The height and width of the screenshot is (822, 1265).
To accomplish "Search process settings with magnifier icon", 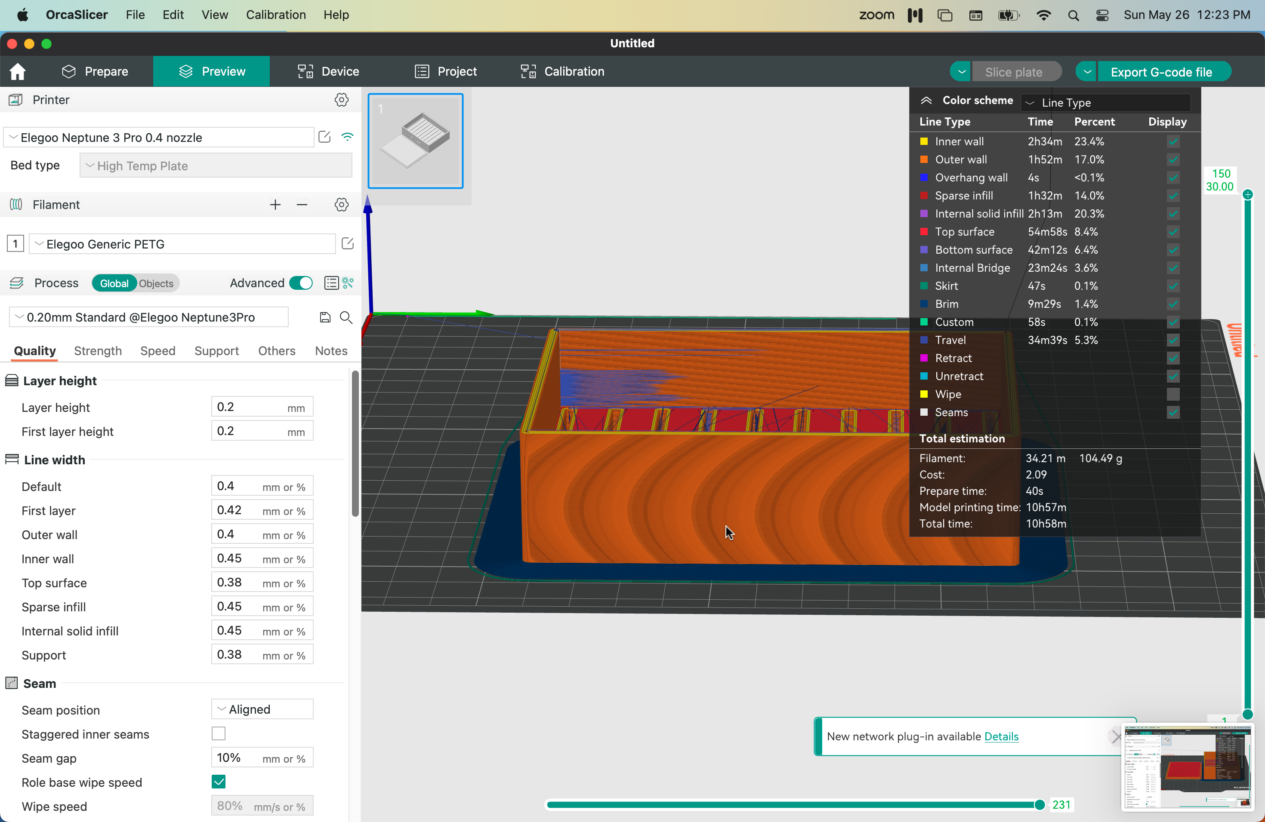I will click(346, 317).
